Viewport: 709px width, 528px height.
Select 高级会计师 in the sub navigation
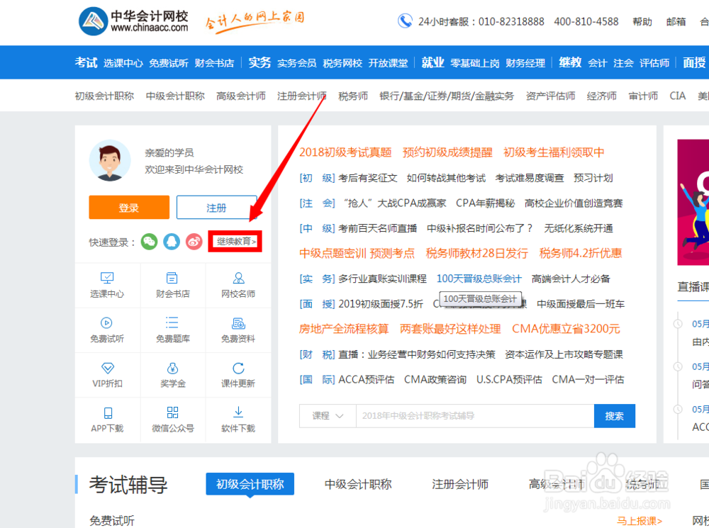240,96
